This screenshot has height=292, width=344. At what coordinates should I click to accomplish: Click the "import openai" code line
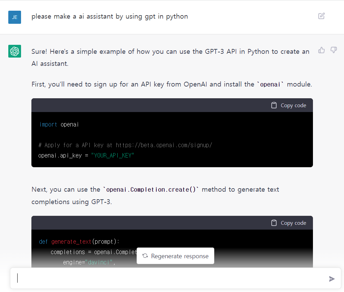[59, 124]
